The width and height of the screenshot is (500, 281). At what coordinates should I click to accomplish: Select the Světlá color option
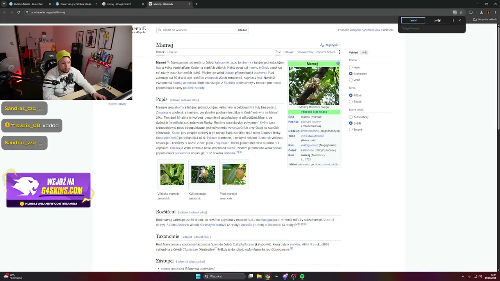click(351, 123)
